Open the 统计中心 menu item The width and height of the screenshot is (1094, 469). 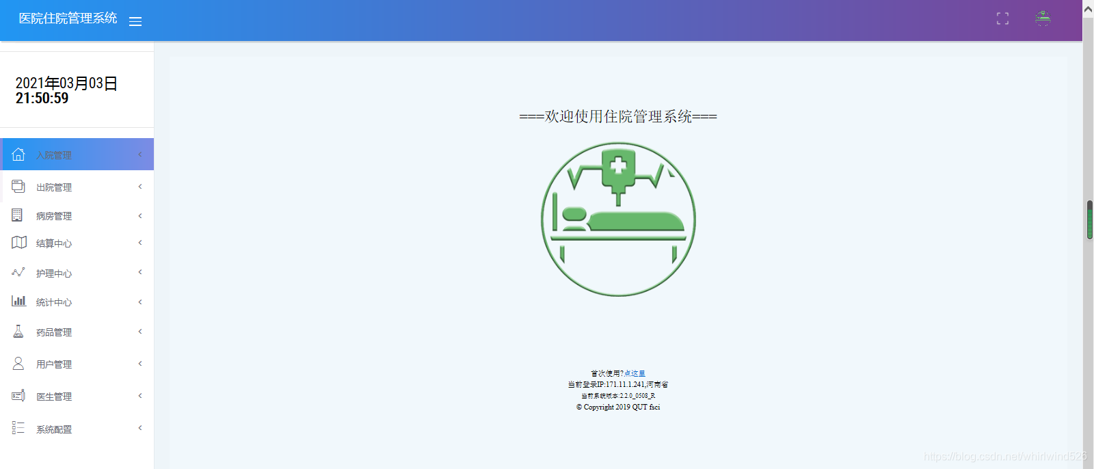tap(77, 302)
